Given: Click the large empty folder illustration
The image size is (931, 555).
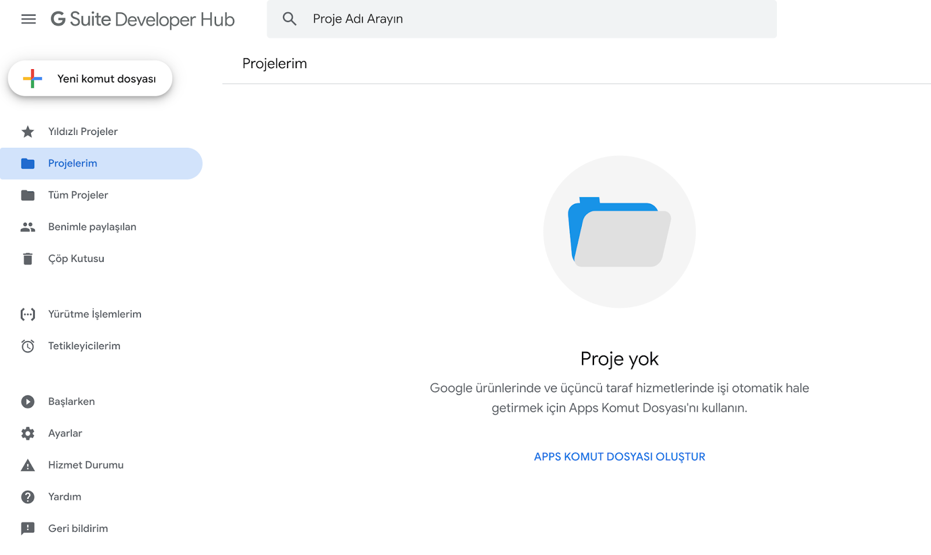Looking at the screenshot, I should click(x=619, y=232).
